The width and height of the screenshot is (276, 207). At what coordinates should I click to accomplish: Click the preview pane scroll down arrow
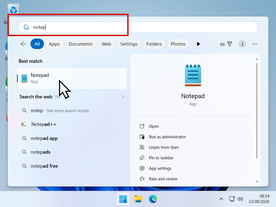pos(257,182)
